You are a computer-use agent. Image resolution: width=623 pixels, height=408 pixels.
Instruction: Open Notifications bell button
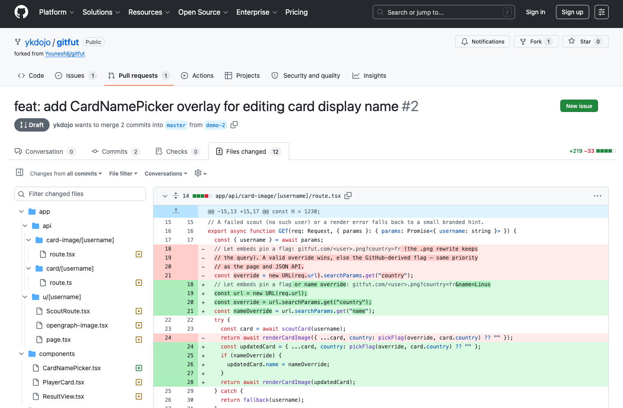(483, 41)
